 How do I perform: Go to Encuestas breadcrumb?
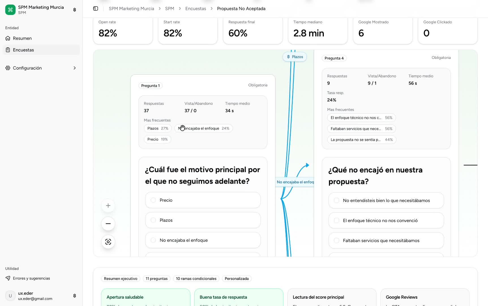pyautogui.click(x=196, y=8)
